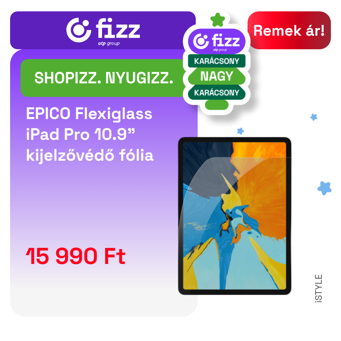Click the green tree trunk shape
341x341 pixels.
(x=217, y=105)
